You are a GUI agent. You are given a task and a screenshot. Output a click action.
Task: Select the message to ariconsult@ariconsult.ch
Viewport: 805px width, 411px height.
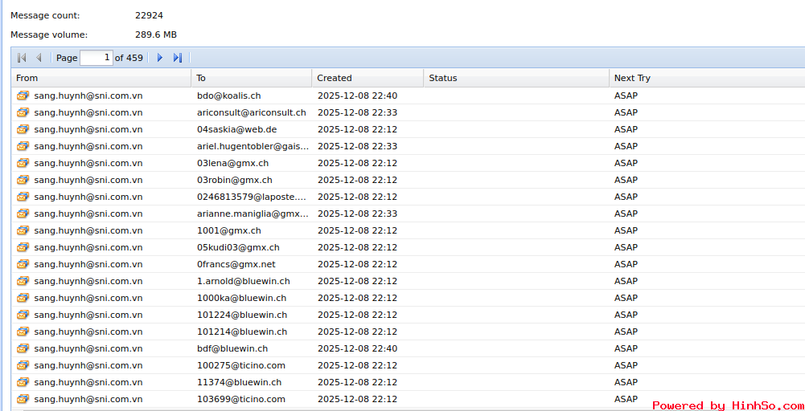click(251, 112)
